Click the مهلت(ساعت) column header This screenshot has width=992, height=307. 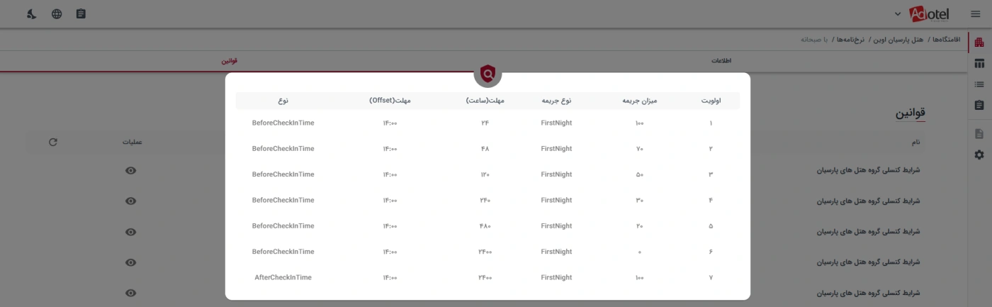pos(485,101)
